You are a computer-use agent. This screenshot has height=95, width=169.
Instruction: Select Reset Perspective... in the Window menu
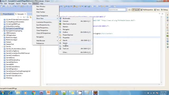click(46, 28)
